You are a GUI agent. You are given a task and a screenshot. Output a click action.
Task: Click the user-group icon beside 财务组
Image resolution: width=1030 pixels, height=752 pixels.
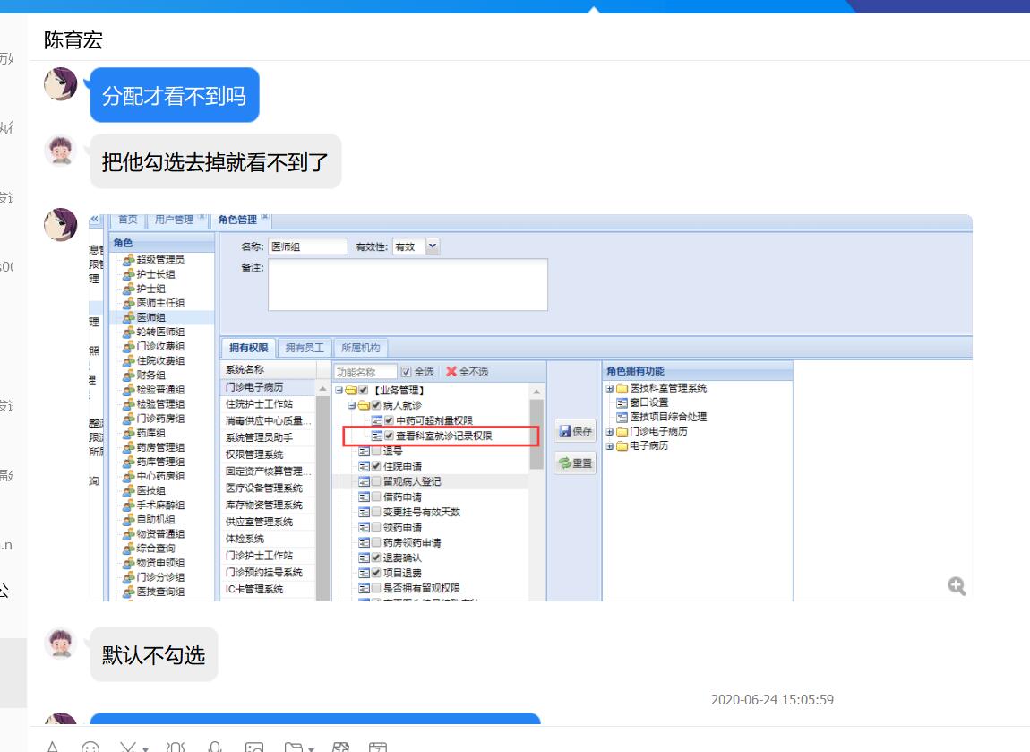pyautogui.click(x=129, y=376)
